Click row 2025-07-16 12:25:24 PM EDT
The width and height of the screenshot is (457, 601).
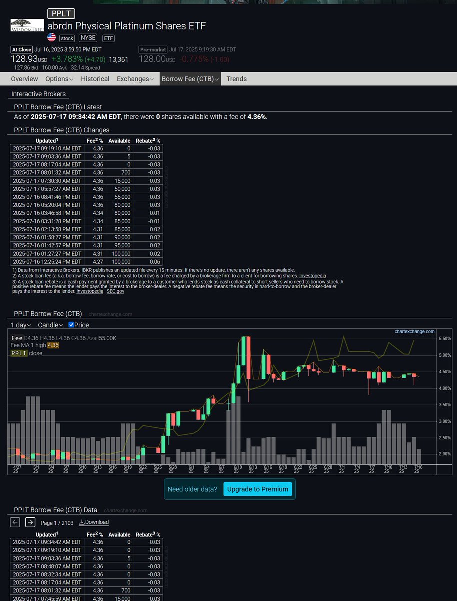87,261
